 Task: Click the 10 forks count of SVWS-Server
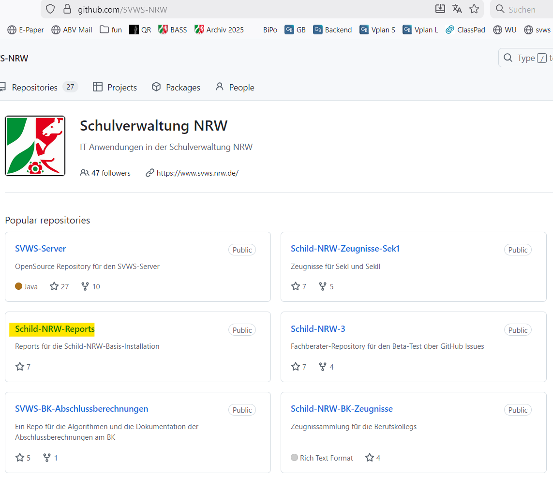[90, 286]
